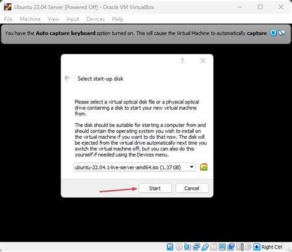Close the VirtualBox VM window

(281, 7)
